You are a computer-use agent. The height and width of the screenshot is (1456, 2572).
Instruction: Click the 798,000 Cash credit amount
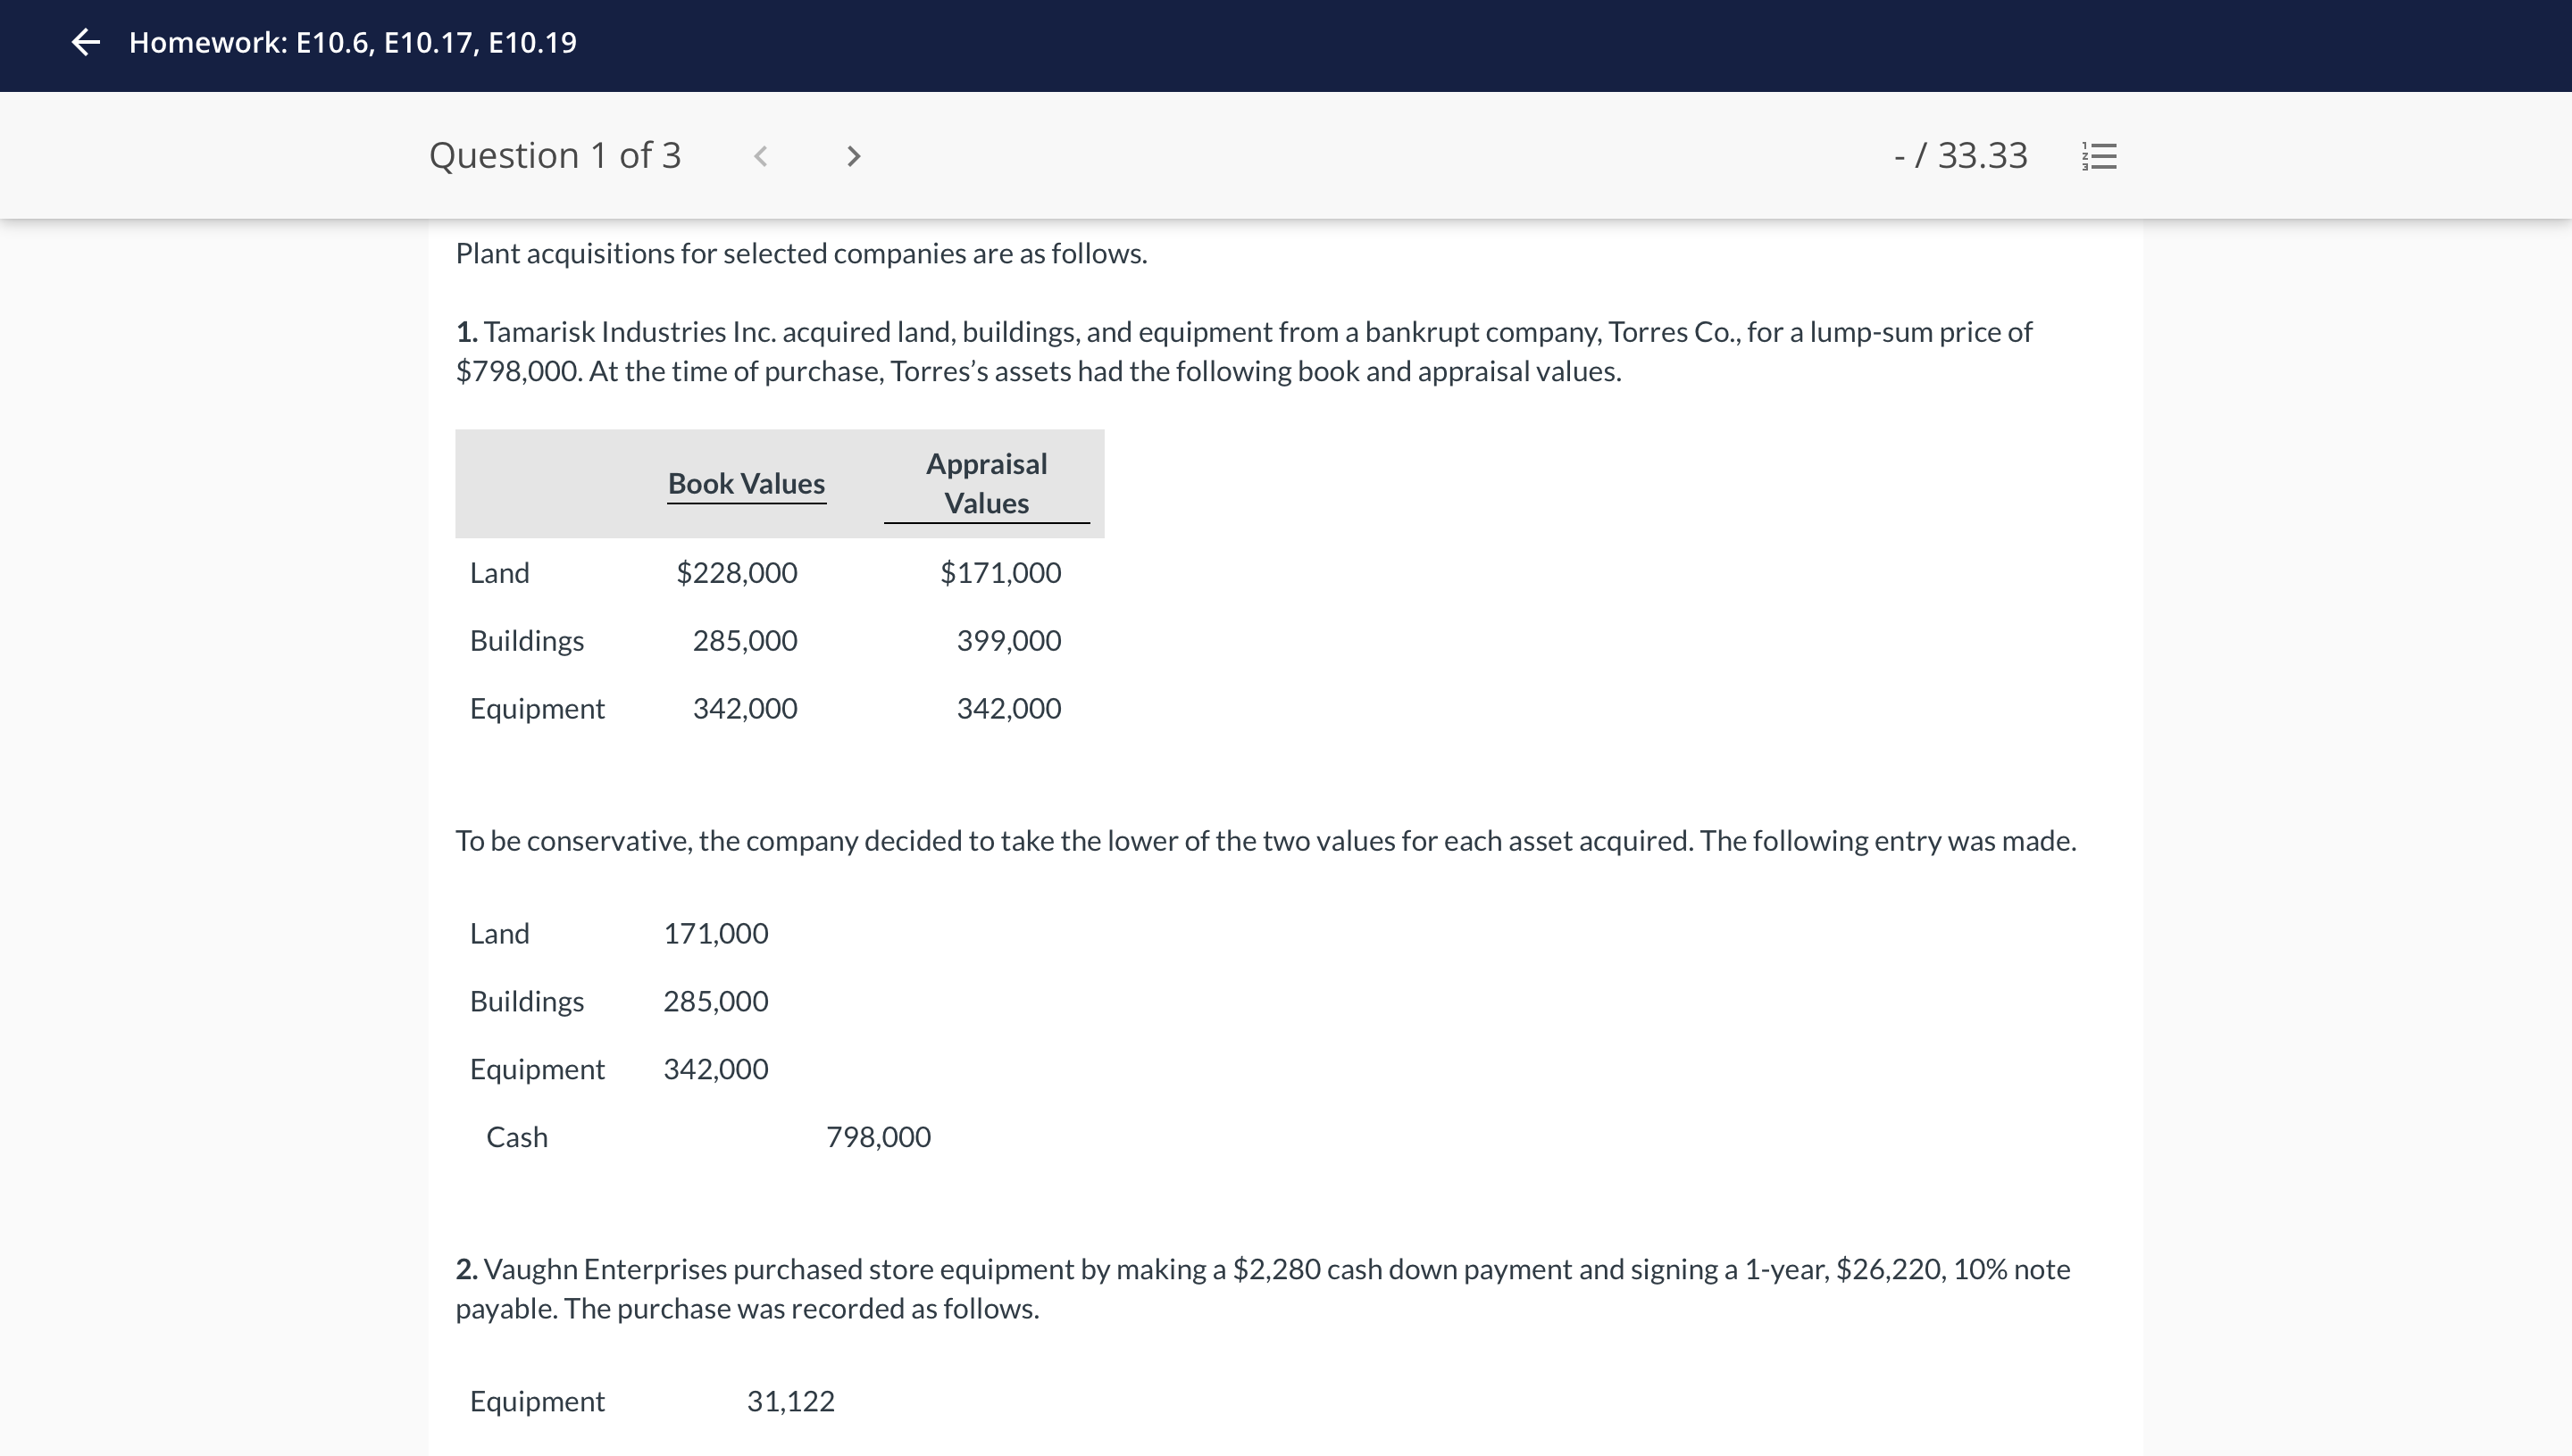click(877, 1137)
